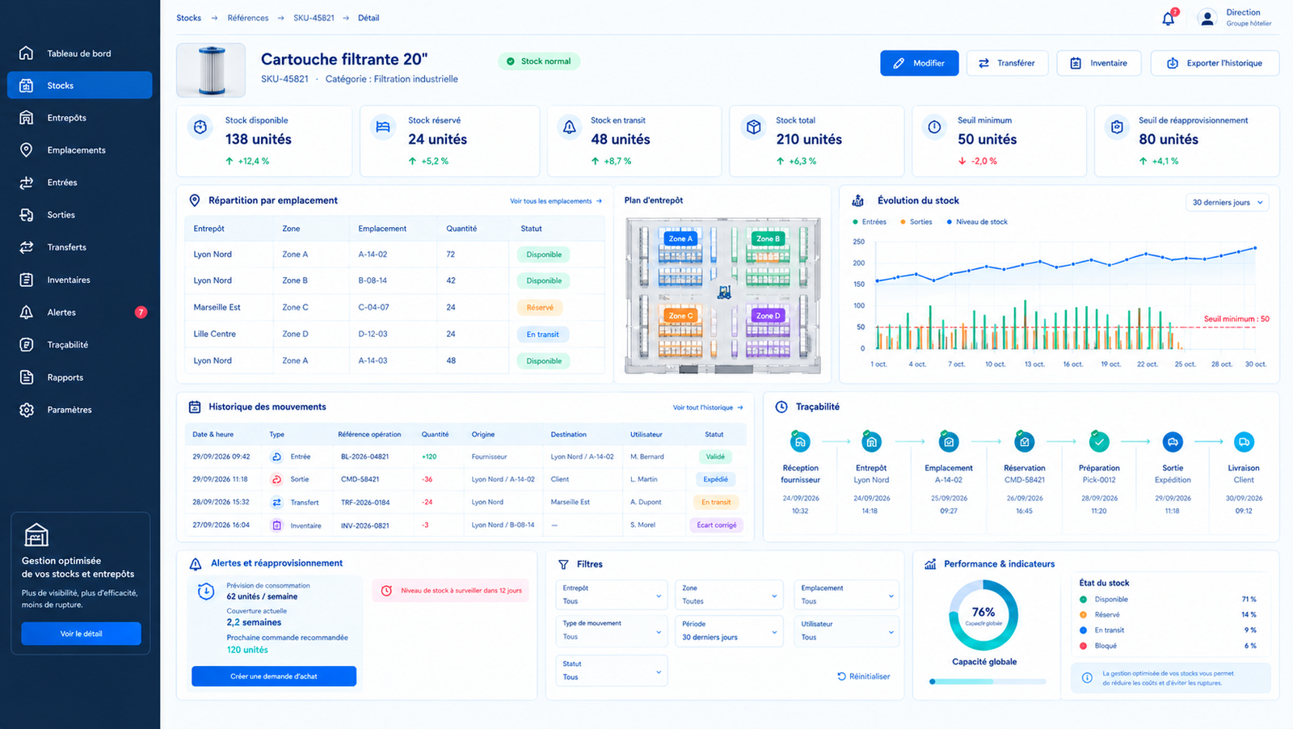Click the Réservation CMD-58421 traceability icon
Image resolution: width=1293 pixels, height=729 pixels.
point(1025,442)
